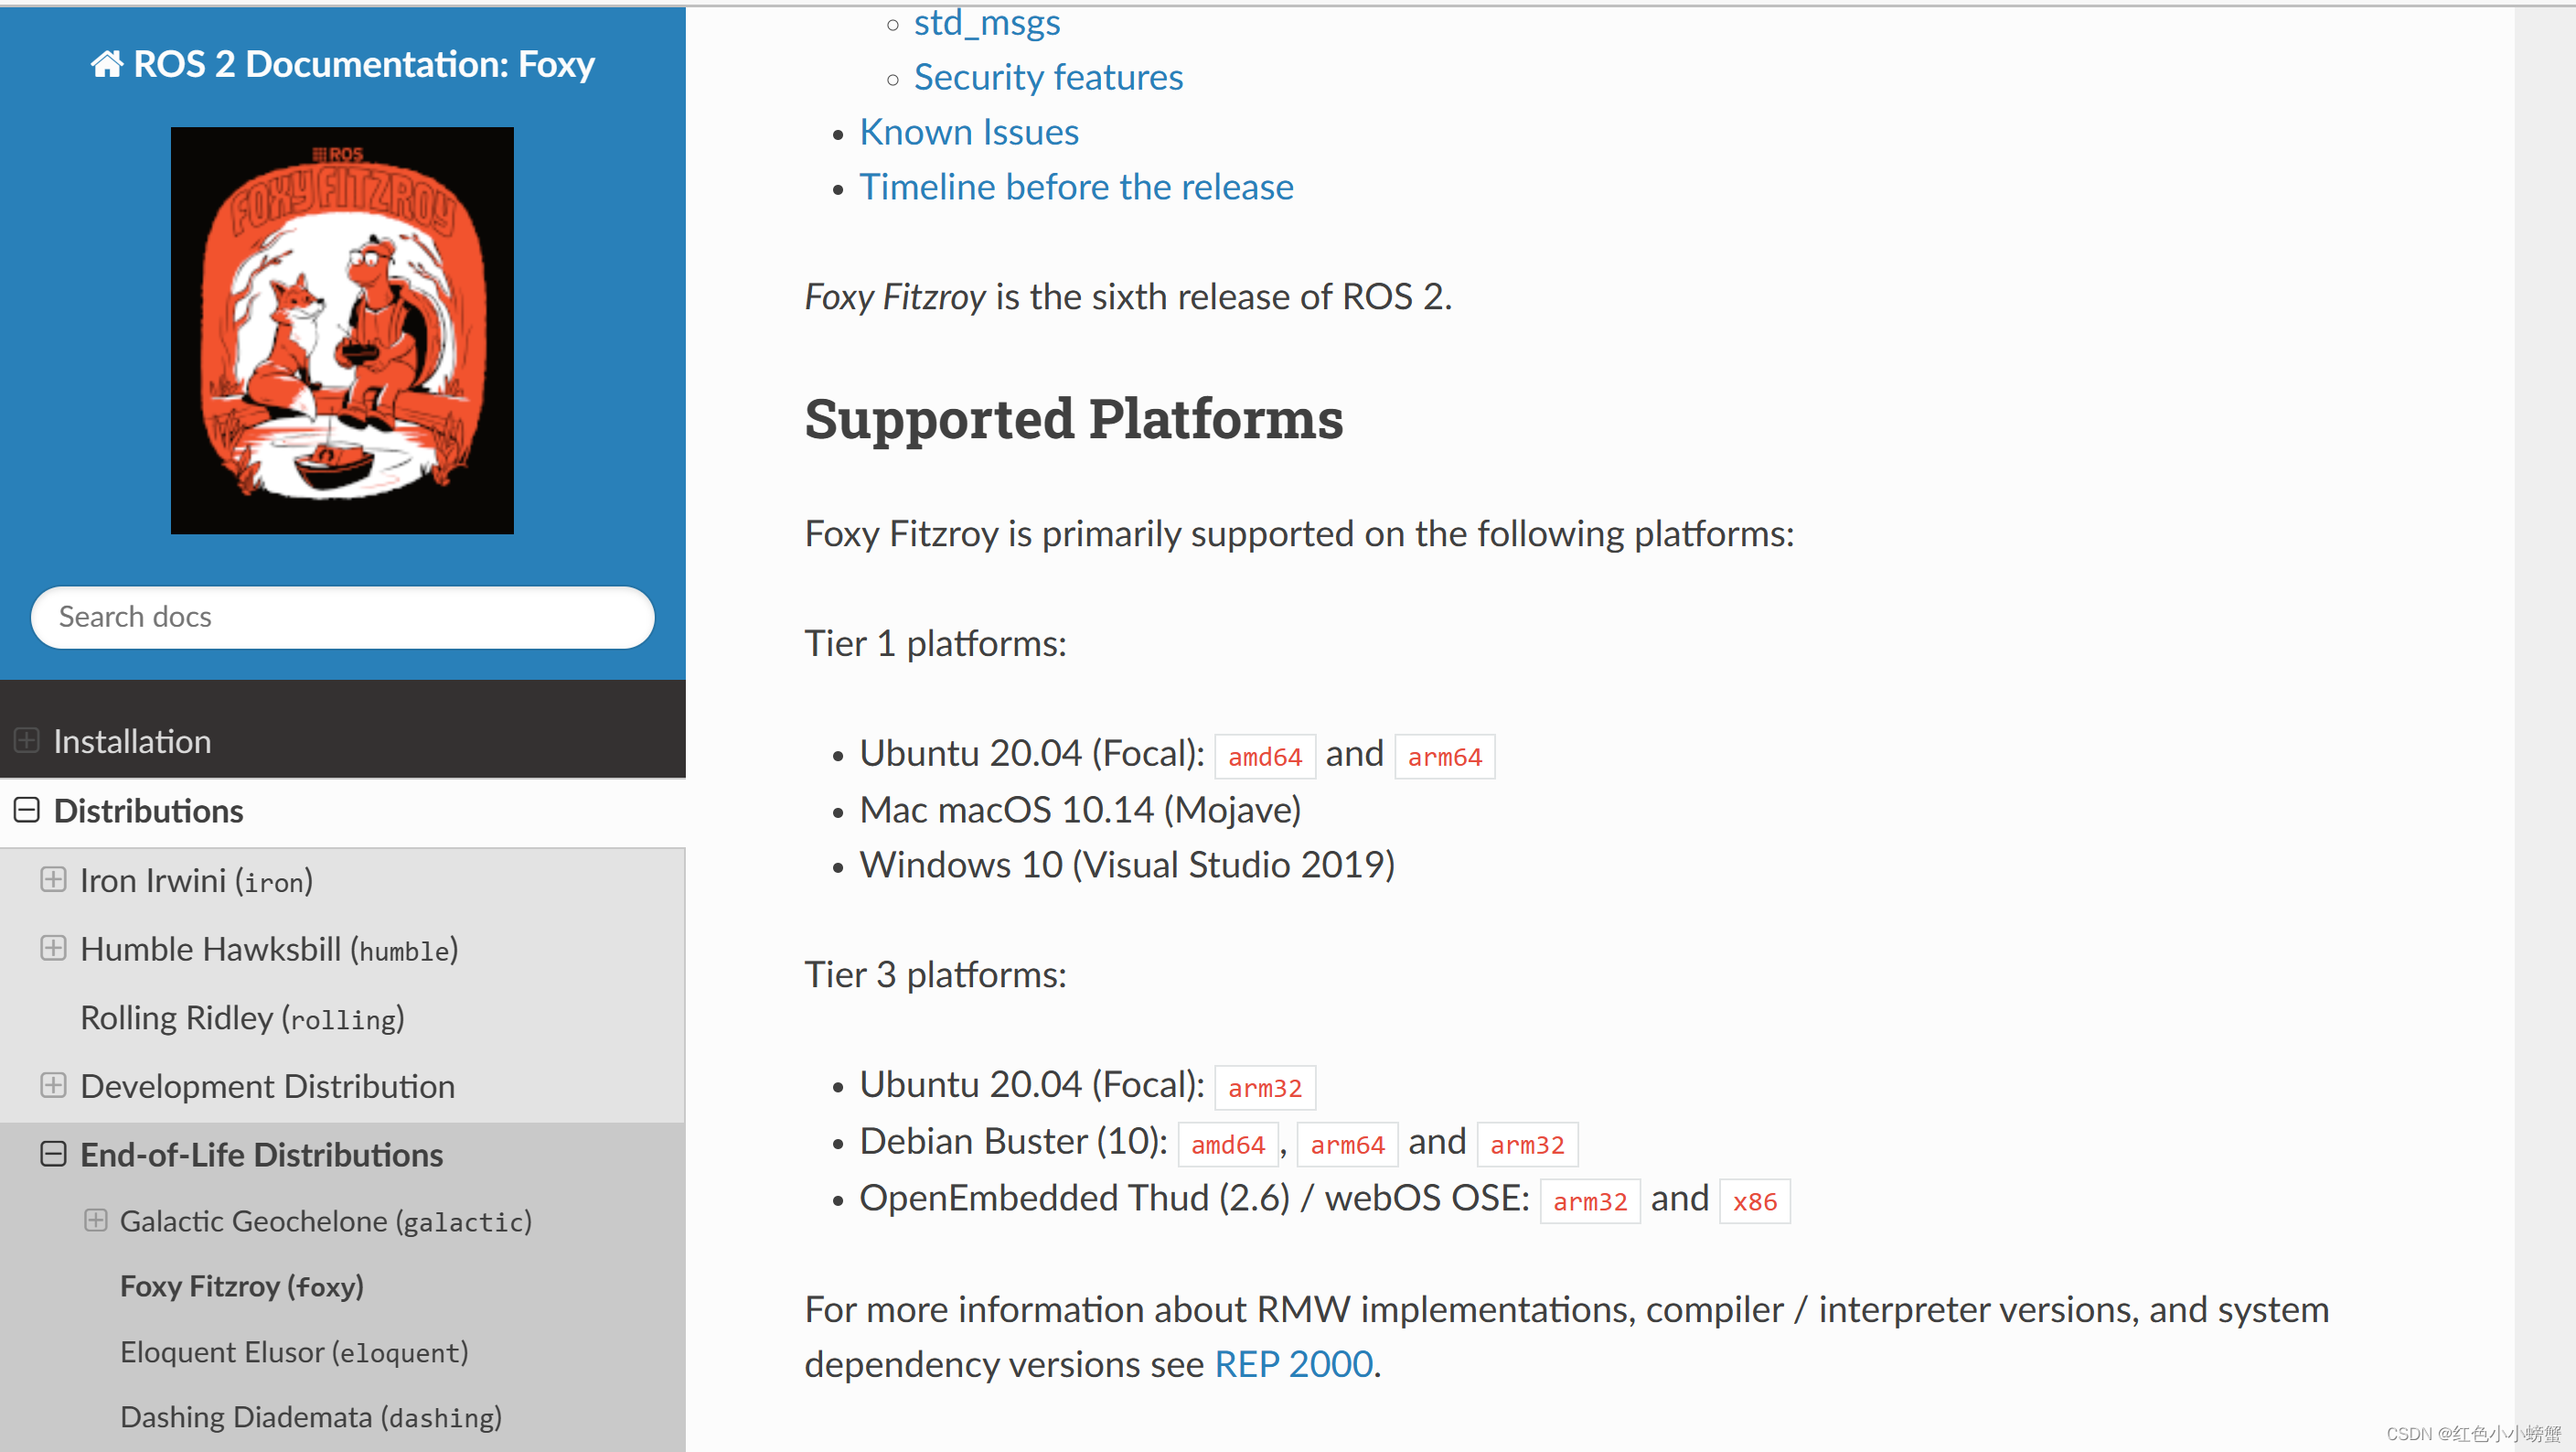Click Windows 10 (Visual Studio 2019) text
The height and width of the screenshot is (1452, 2576).
coord(1127,865)
